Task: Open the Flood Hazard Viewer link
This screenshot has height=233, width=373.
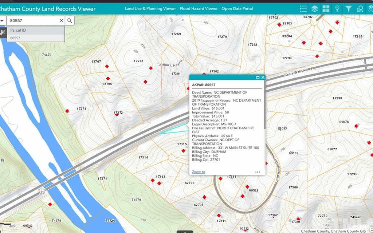Action: pos(199,8)
